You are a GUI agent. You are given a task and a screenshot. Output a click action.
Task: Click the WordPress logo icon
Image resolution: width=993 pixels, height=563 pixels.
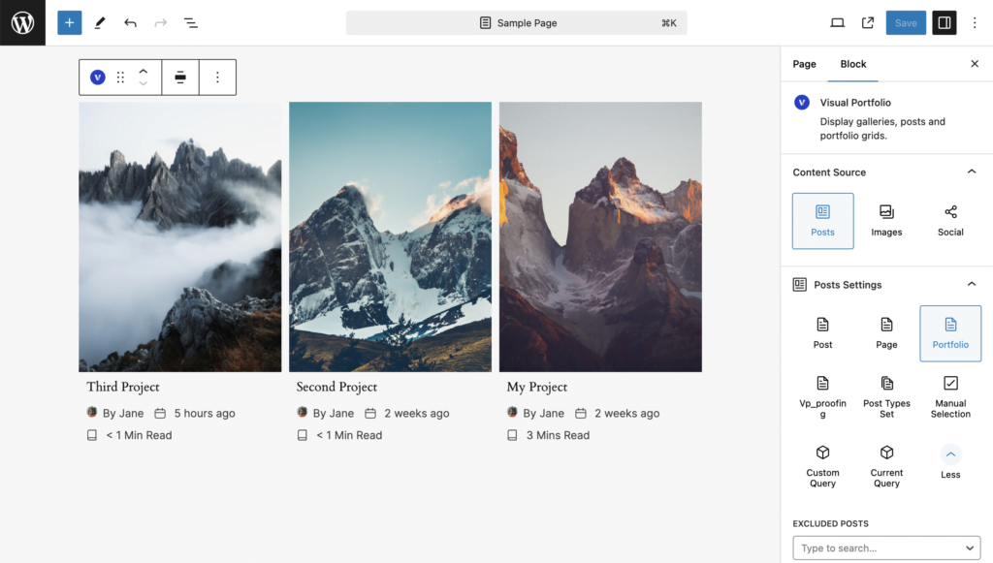(x=22, y=22)
